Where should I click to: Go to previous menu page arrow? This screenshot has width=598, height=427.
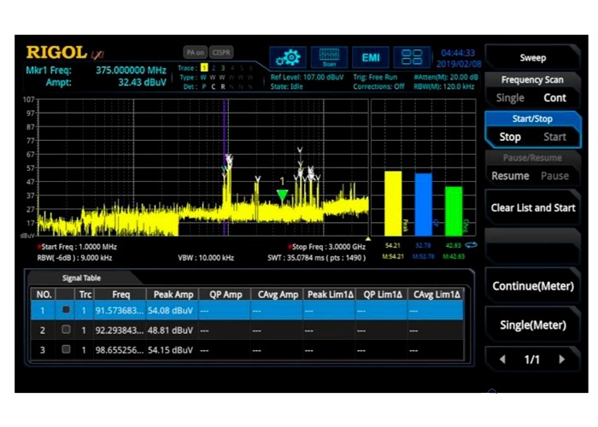tap(502, 360)
